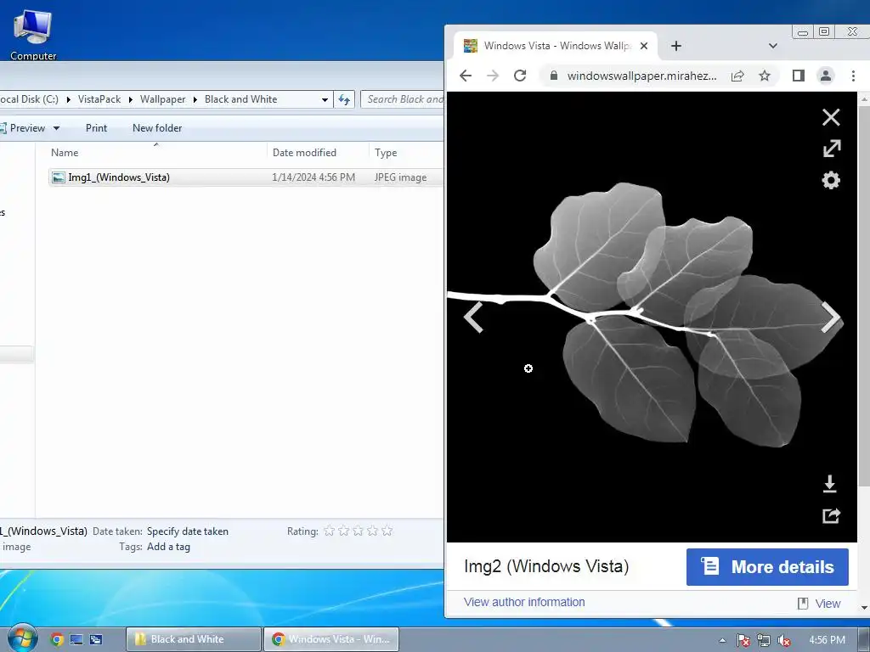Image resolution: width=870 pixels, height=652 pixels.
Task: Click taskbar clock 4:56 PM
Action: click(x=828, y=640)
